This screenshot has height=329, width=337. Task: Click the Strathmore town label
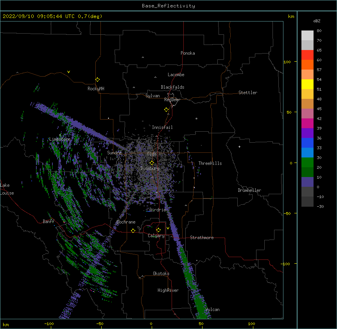[x=202, y=238]
